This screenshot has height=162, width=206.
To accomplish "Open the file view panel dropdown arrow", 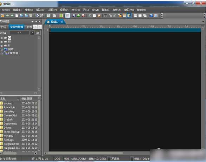I will [x=32, y=21].
